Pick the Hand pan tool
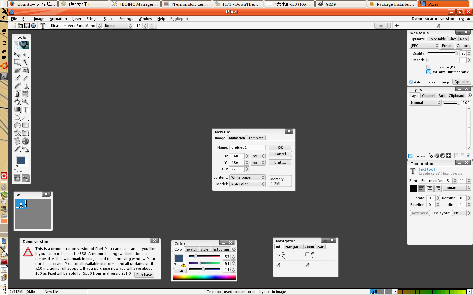Viewport: 473px width, 295px height. 17,102
